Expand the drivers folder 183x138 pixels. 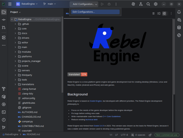pyautogui.click(x=15, y=38)
